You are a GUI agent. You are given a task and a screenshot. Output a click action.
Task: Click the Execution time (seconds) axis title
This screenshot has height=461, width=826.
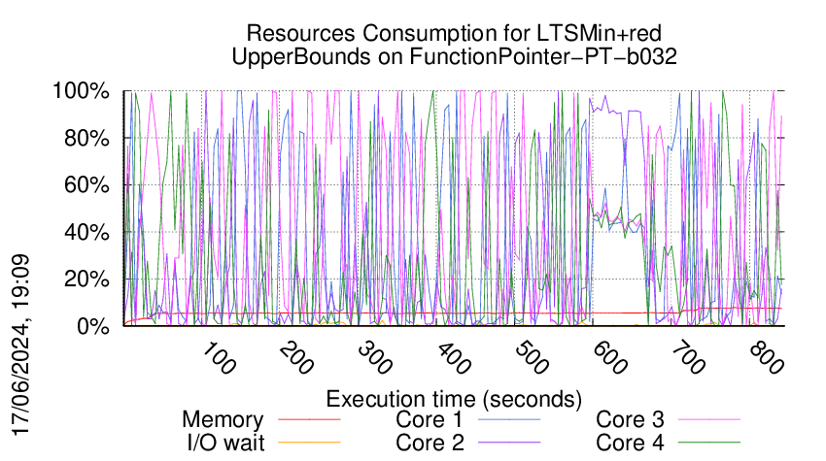tap(454, 399)
